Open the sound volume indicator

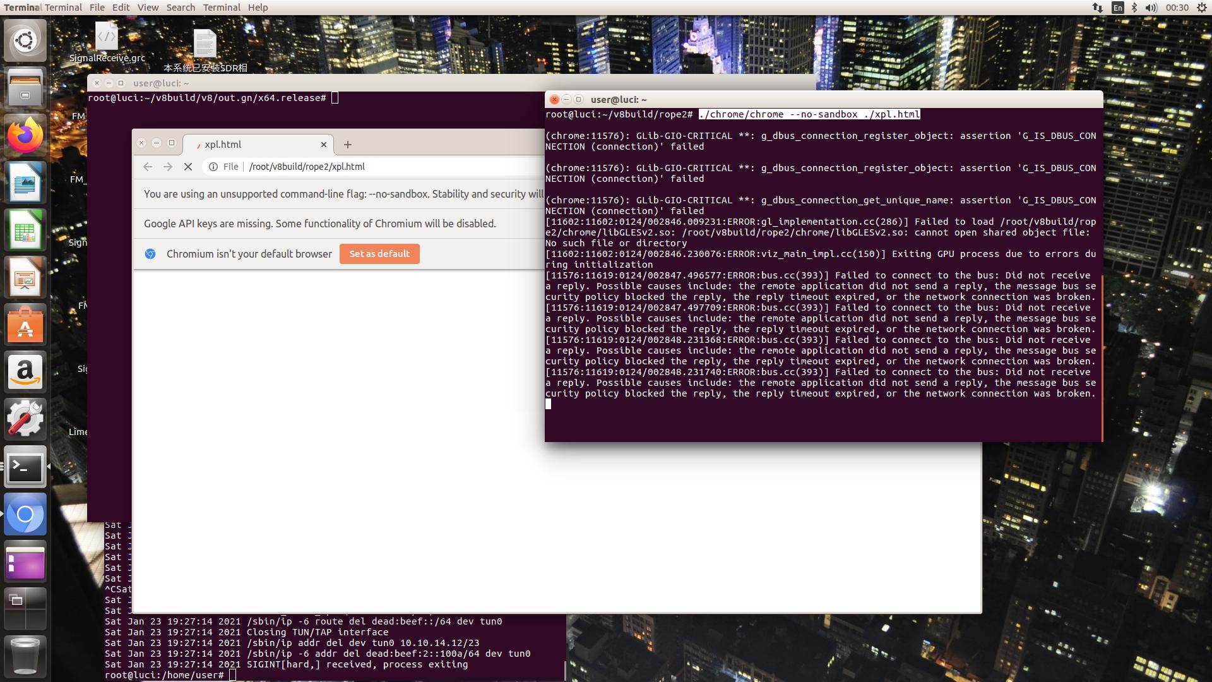click(1151, 8)
